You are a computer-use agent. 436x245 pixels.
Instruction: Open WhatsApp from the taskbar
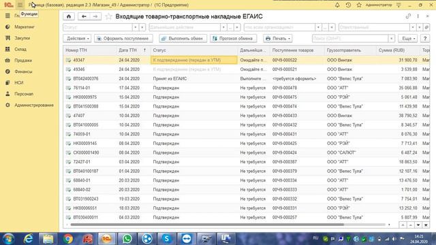tap(127, 239)
